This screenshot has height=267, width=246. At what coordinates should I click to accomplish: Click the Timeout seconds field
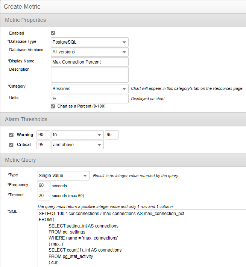[x=44, y=196]
